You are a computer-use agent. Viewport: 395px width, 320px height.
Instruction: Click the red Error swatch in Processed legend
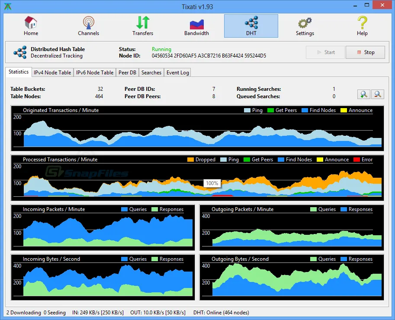pyautogui.click(x=356, y=160)
